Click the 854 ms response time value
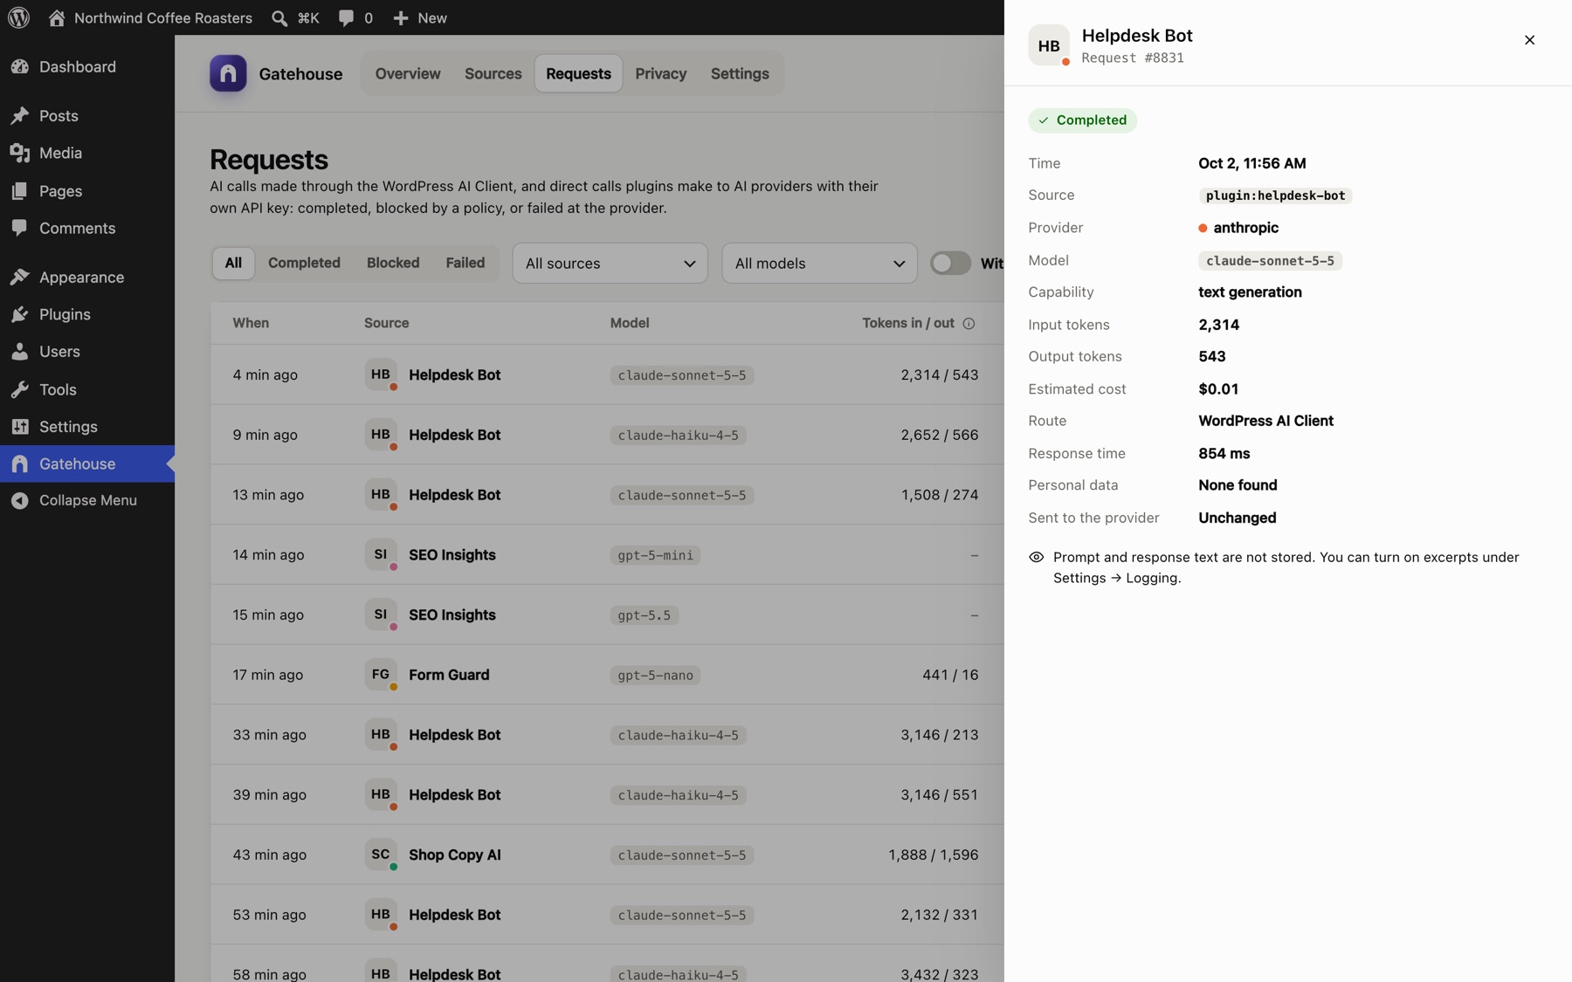1572x982 pixels. click(1224, 453)
